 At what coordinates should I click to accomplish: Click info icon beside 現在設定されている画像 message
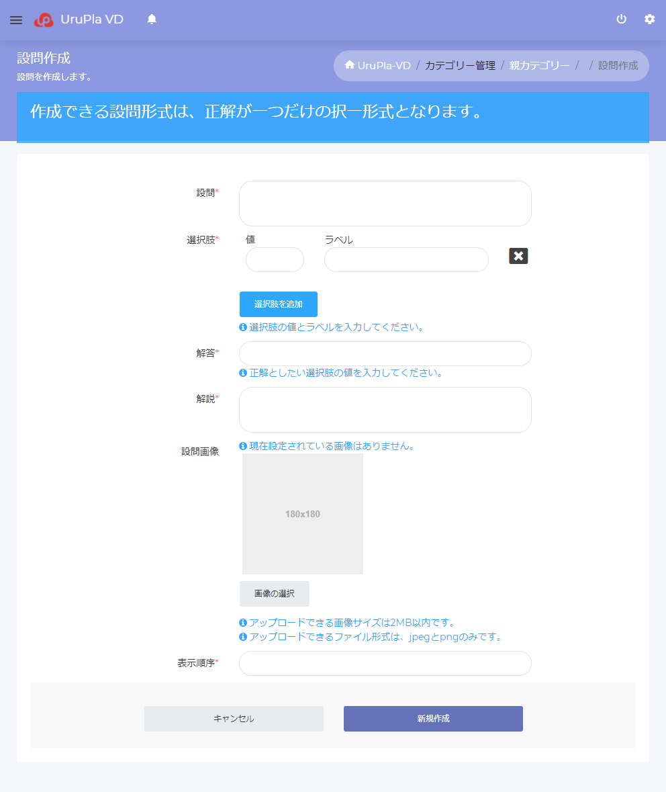(x=243, y=446)
